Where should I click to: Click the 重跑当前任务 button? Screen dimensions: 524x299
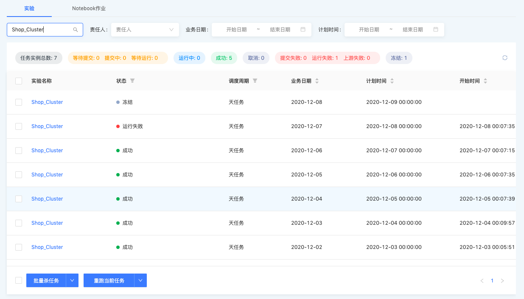[109, 280]
